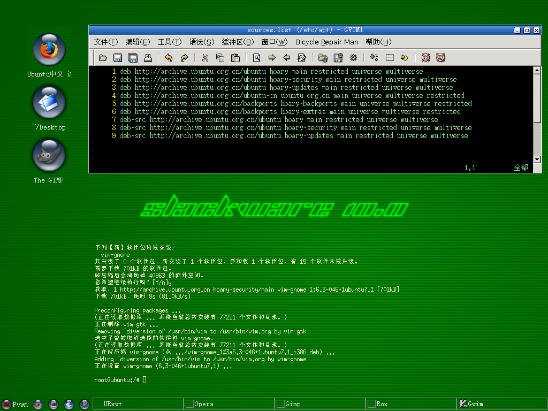
Task: Click the root@ubuntu:/# terminal prompt
Action: (117, 380)
